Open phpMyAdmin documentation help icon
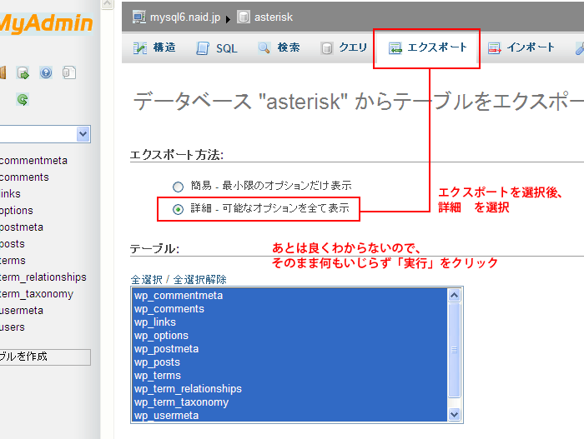The image size is (584, 439). click(x=46, y=73)
